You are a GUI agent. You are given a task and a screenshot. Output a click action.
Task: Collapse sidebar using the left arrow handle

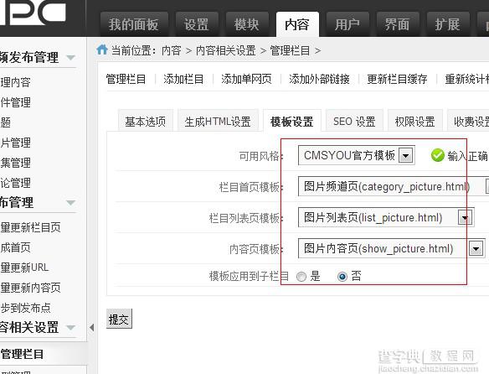click(x=92, y=327)
